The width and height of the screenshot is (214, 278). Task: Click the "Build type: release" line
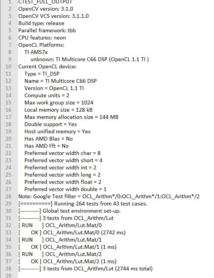41,23
